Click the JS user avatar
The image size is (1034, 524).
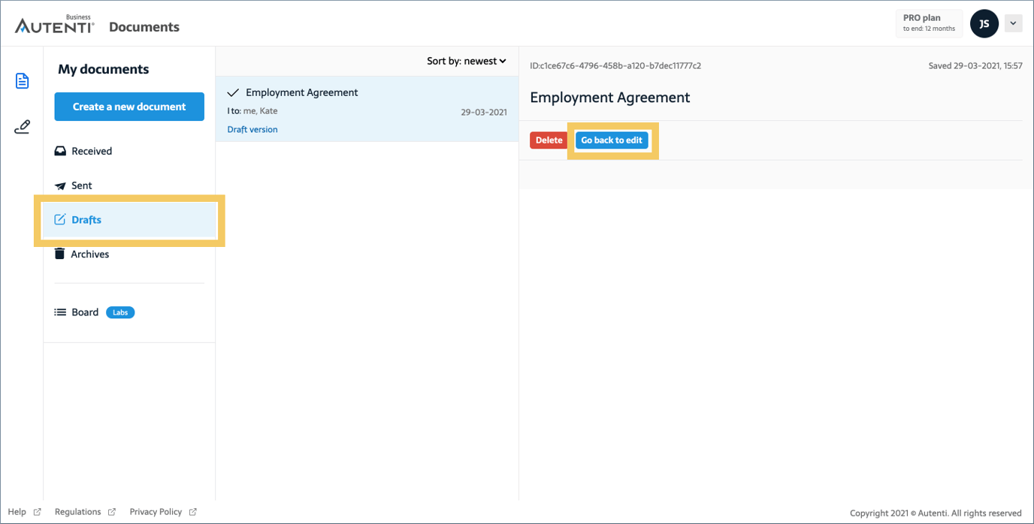(984, 24)
